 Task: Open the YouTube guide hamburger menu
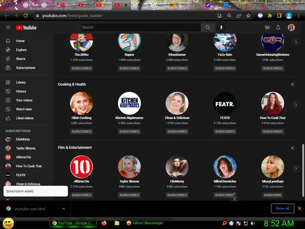(x=8, y=27)
